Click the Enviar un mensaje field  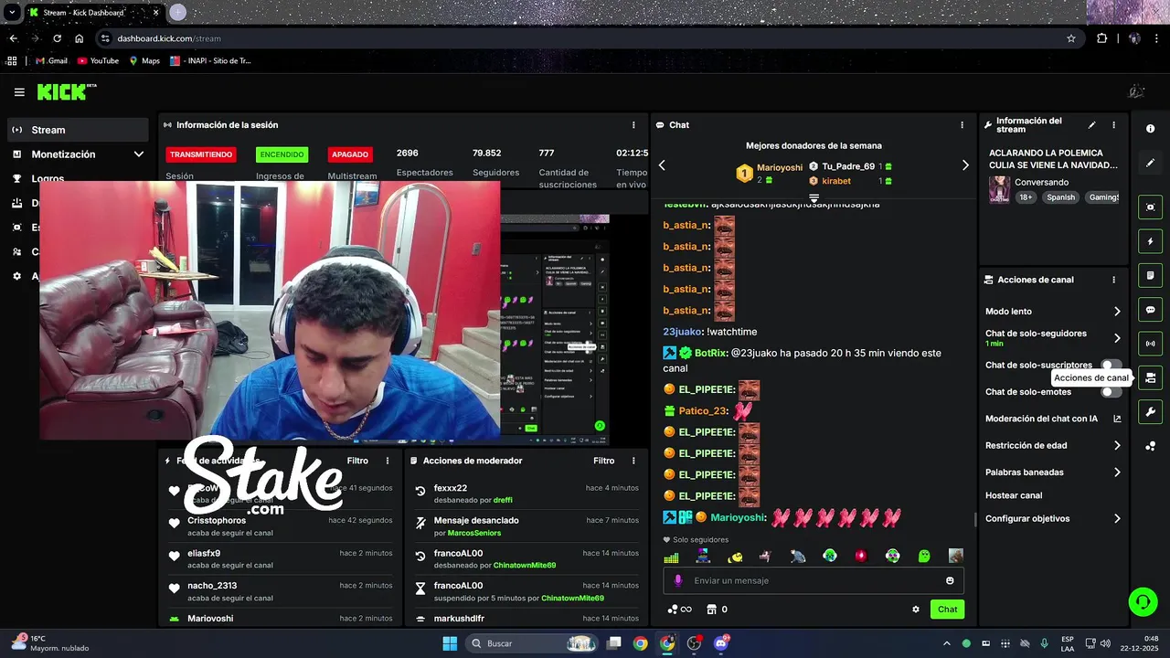point(813,580)
